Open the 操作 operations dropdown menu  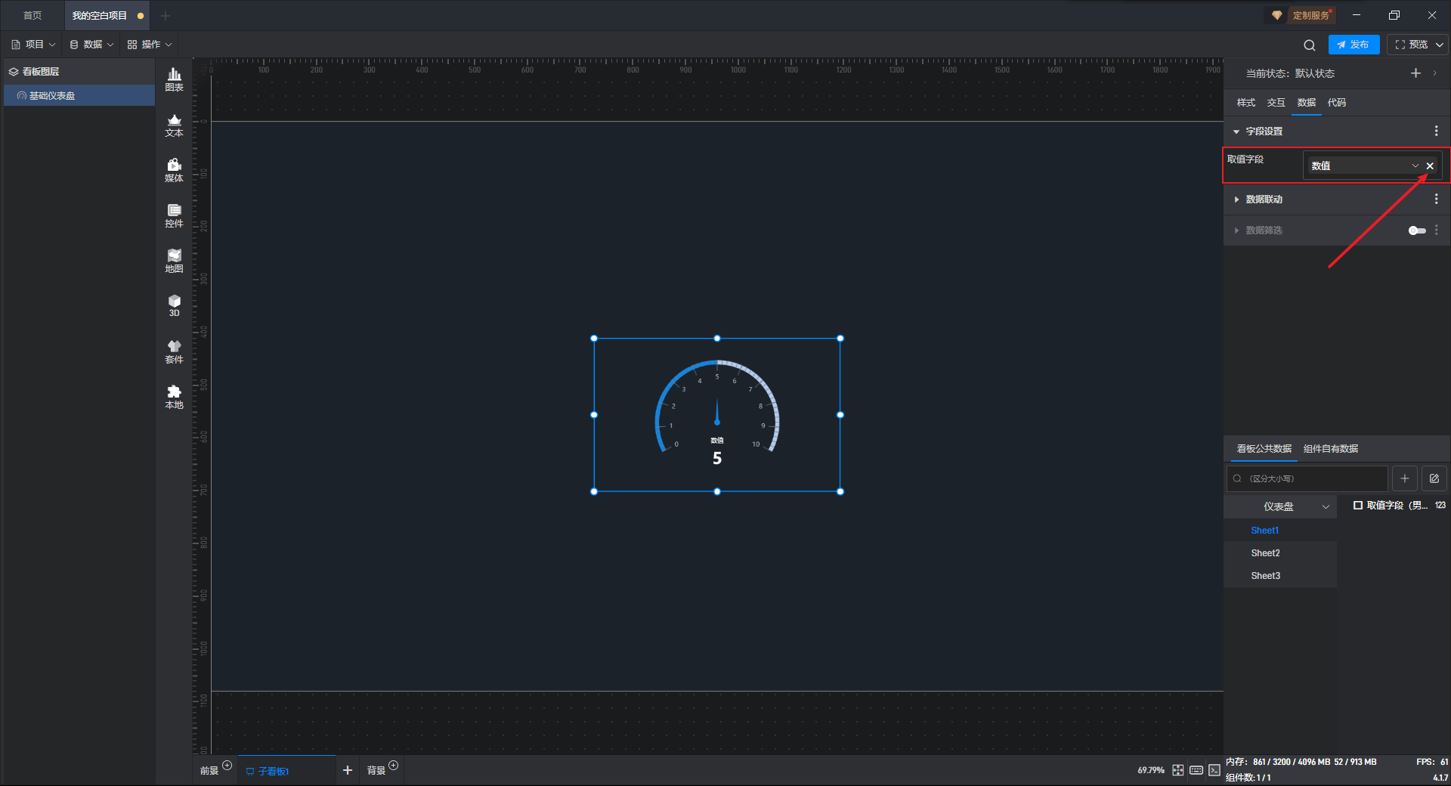150,45
